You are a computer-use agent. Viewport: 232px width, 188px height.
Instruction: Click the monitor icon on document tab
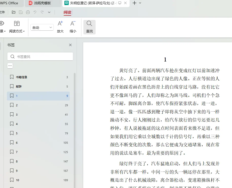[x=120, y=3]
